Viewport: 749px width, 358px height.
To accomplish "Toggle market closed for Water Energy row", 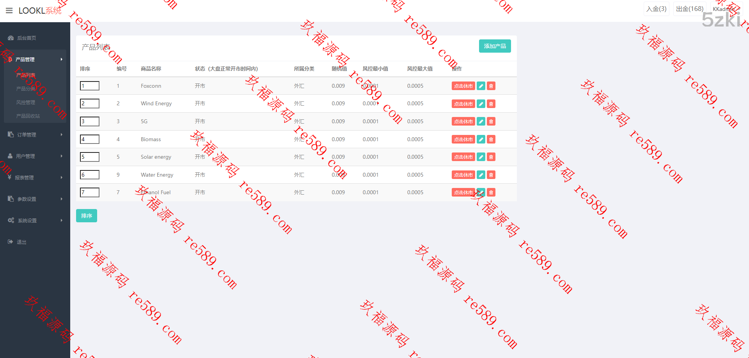I will click(x=463, y=175).
